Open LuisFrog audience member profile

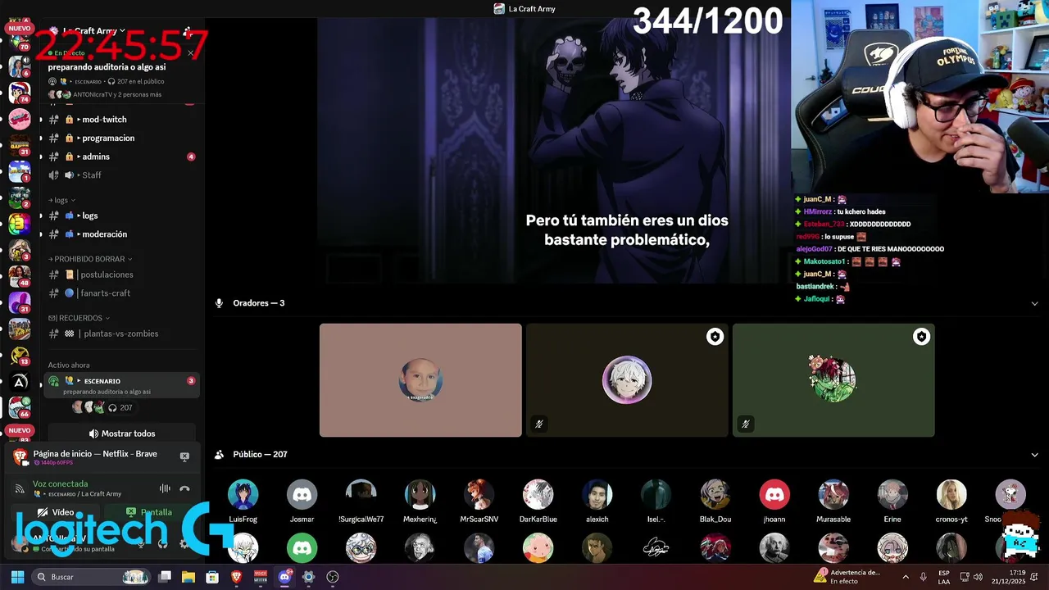(243, 501)
